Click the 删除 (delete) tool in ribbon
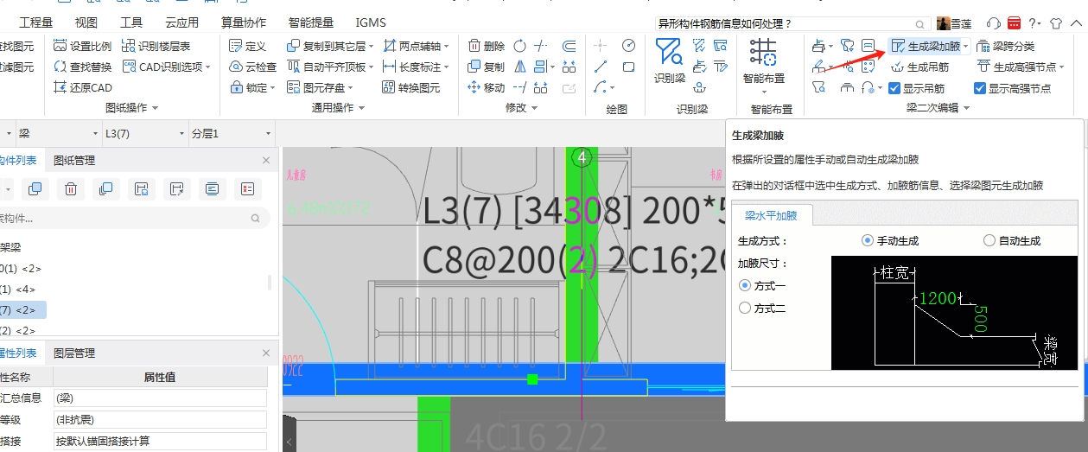 point(487,46)
